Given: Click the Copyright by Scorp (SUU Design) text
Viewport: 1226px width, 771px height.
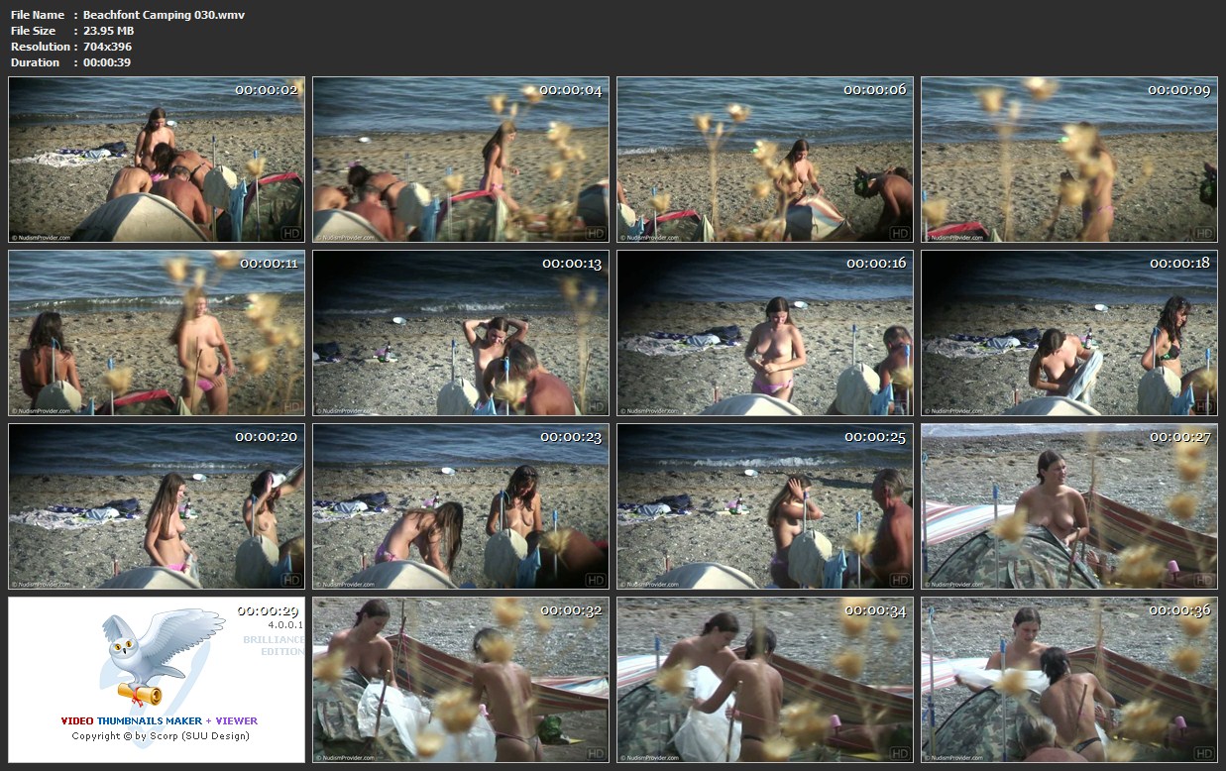Looking at the screenshot, I should (159, 736).
